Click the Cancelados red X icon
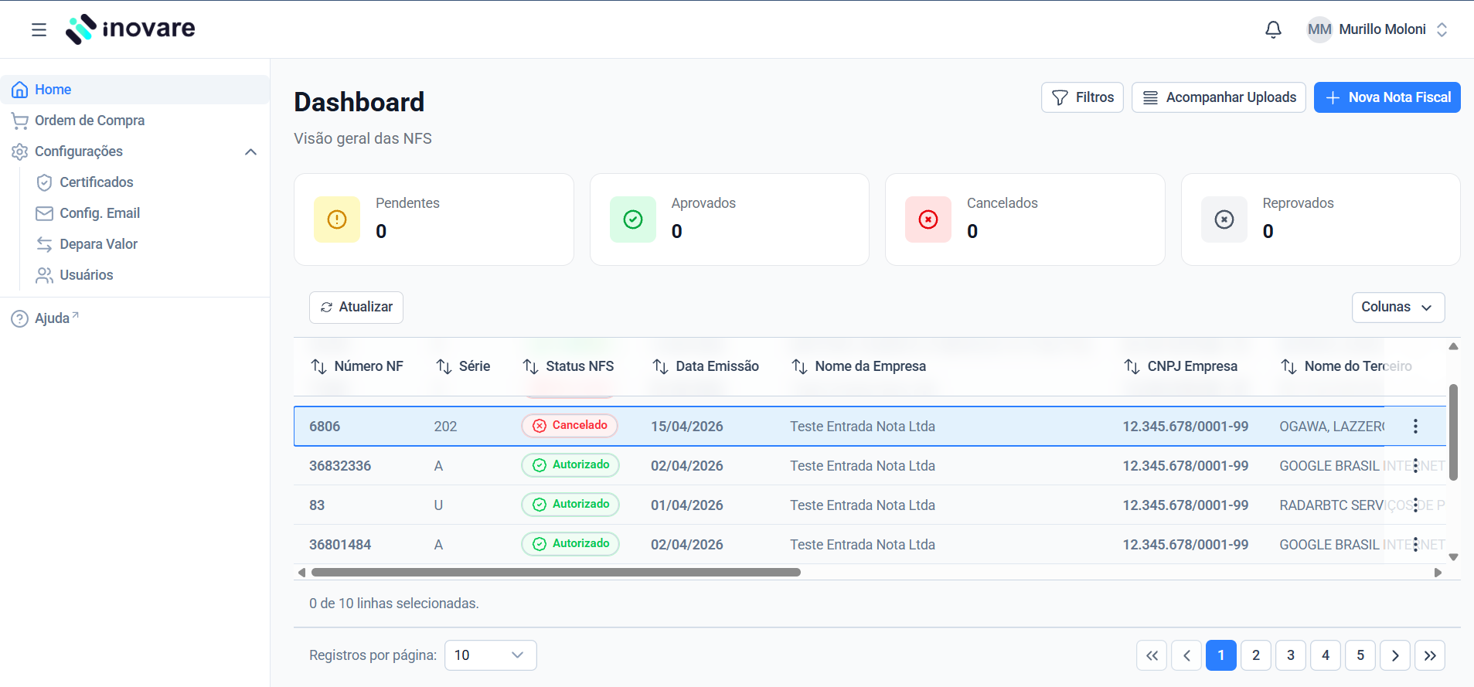 point(928,219)
